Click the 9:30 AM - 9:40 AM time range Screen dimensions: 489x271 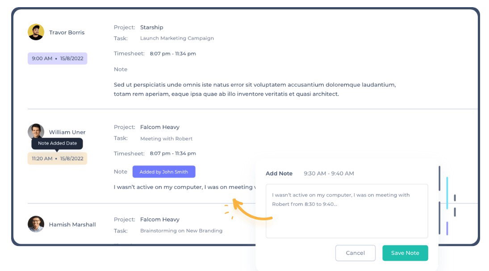[x=329, y=173]
